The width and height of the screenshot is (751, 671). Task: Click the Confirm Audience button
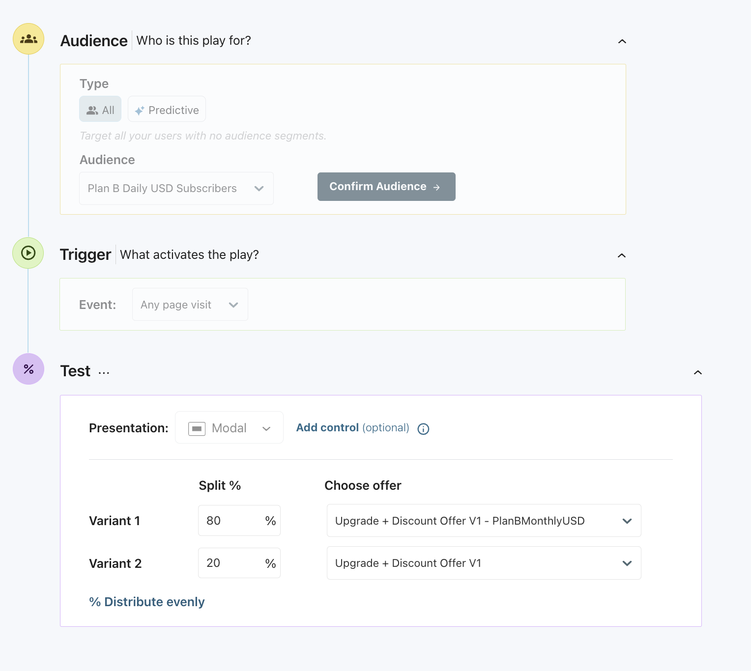386,187
